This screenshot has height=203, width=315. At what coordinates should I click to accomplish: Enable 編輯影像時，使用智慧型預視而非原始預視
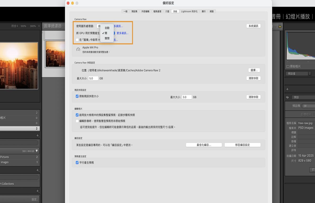77,121
